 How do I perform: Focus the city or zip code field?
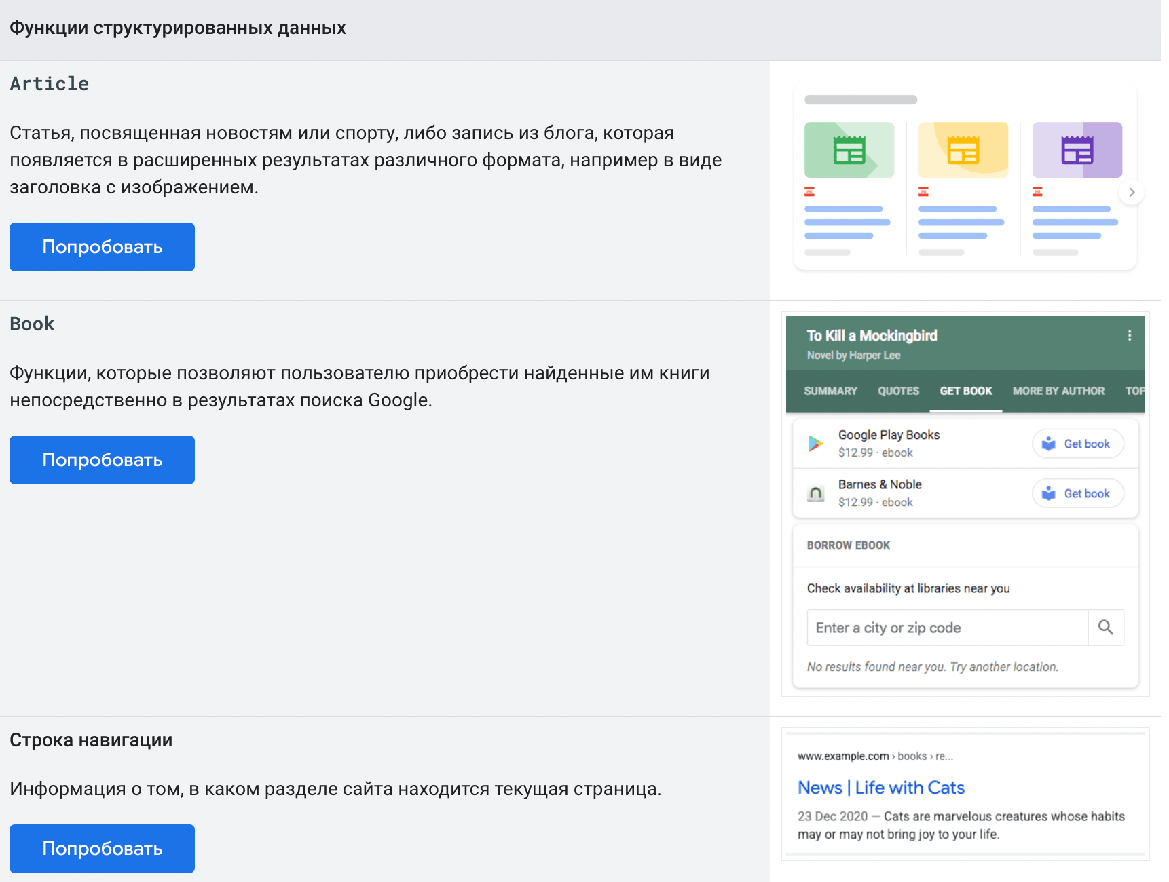(x=947, y=628)
